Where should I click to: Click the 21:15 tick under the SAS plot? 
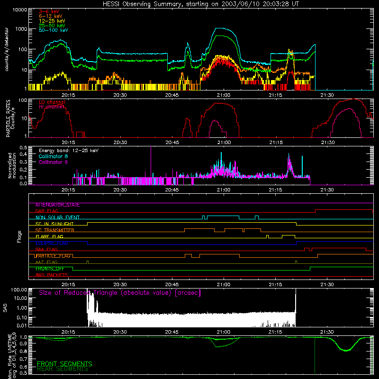(275, 332)
